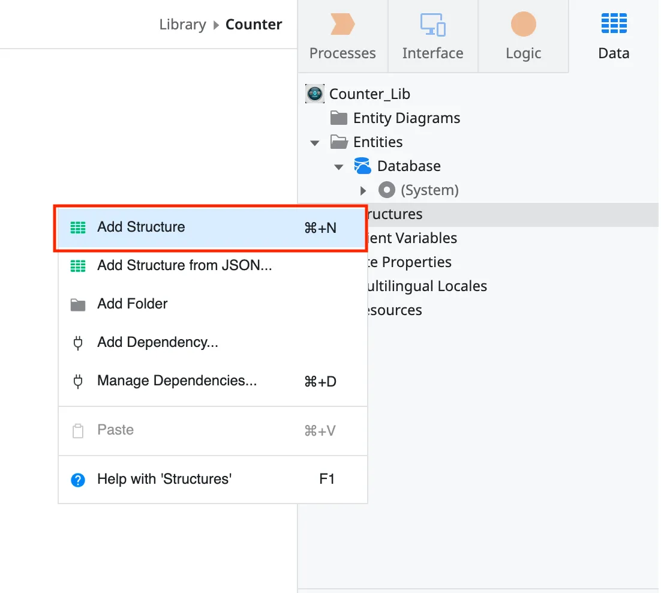Choose Add Structure from context menu
This screenshot has width=661, height=593.
point(141,227)
